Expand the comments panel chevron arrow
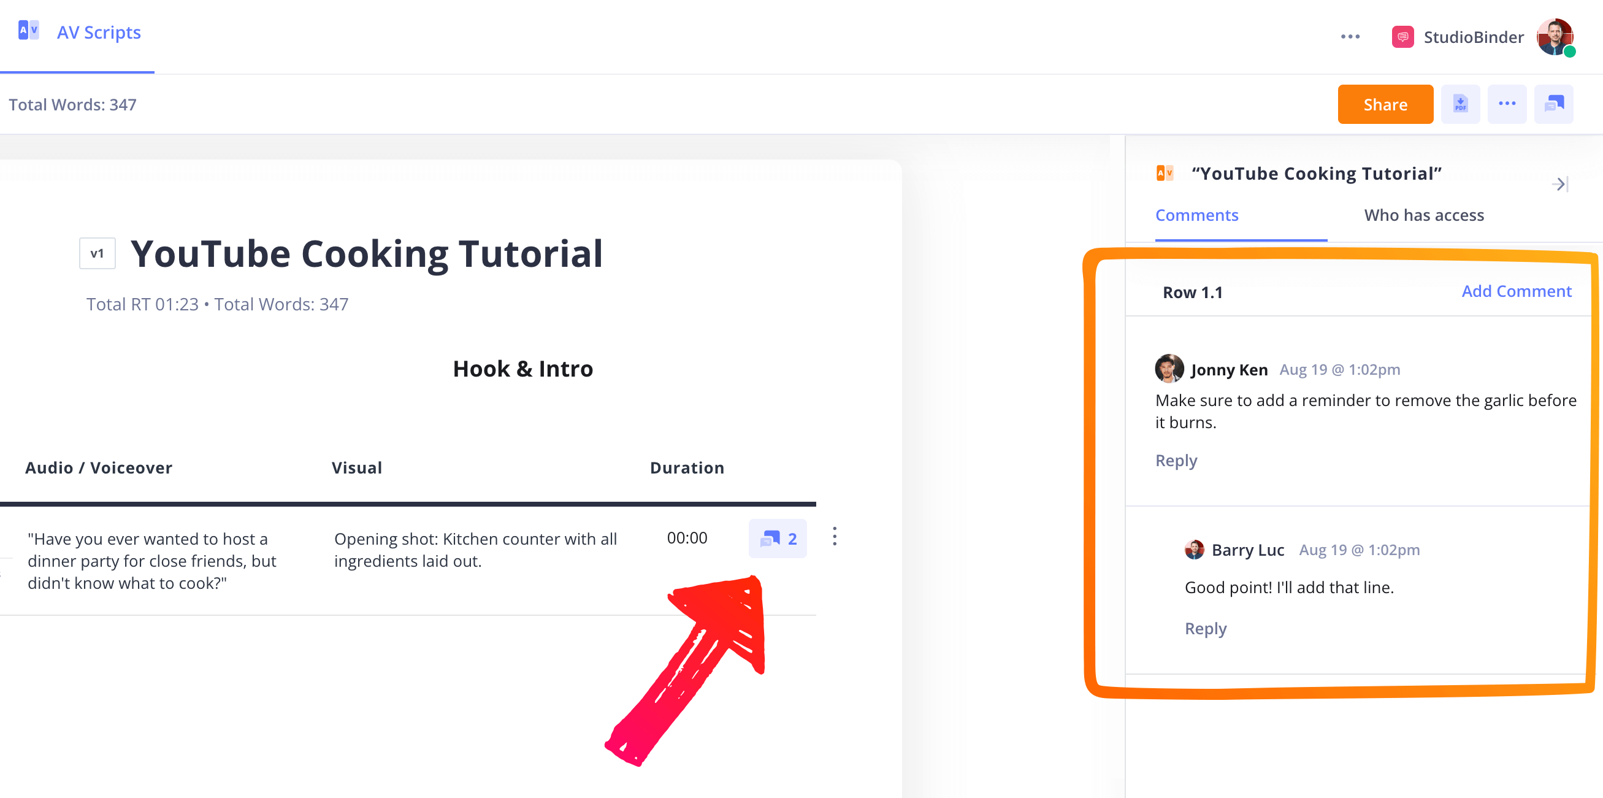Image resolution: width=1603 pixels, height=798 pixels. point(1561,184)
